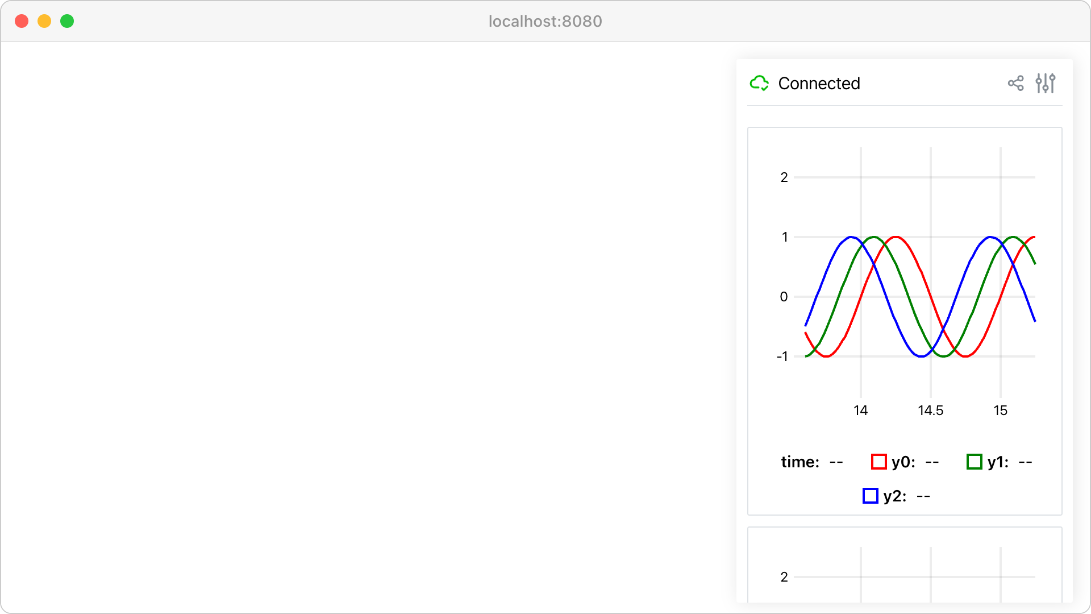Toggle the blue y2 series legend box
The height and width of the screenshot is (614, 1091).
pyautogui.click(x=871, y=496)
